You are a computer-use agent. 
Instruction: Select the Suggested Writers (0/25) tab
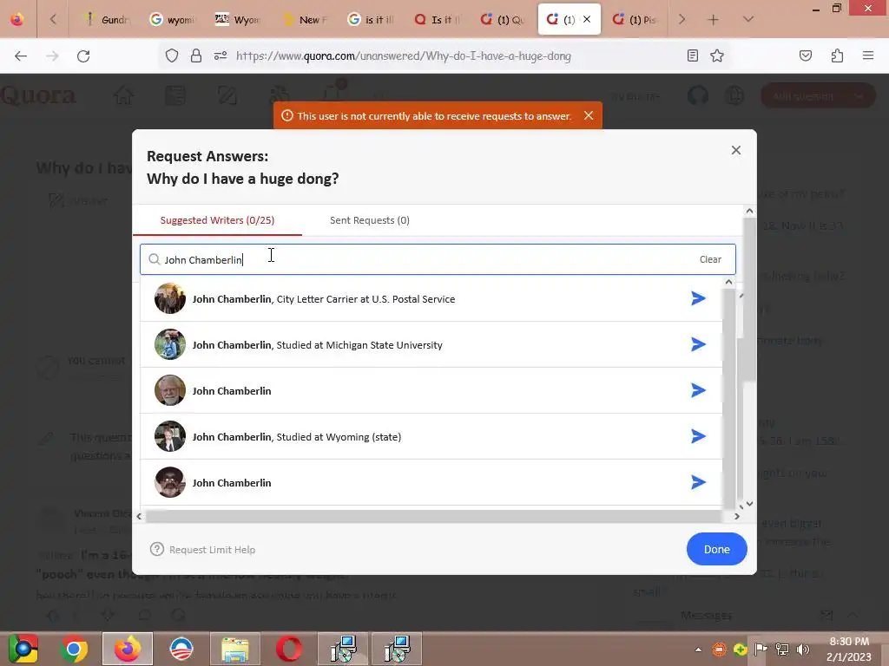tap(217, 220)
